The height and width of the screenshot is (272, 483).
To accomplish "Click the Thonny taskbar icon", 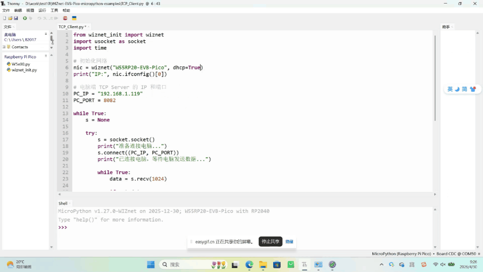I will pyautogui.click(x=304, y=264).
